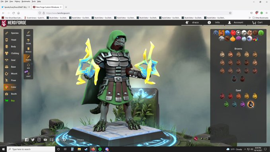
Task: Choose the red gem material category
Action: point(233,33)
